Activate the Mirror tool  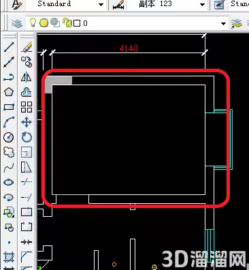(x=27, y=77)
